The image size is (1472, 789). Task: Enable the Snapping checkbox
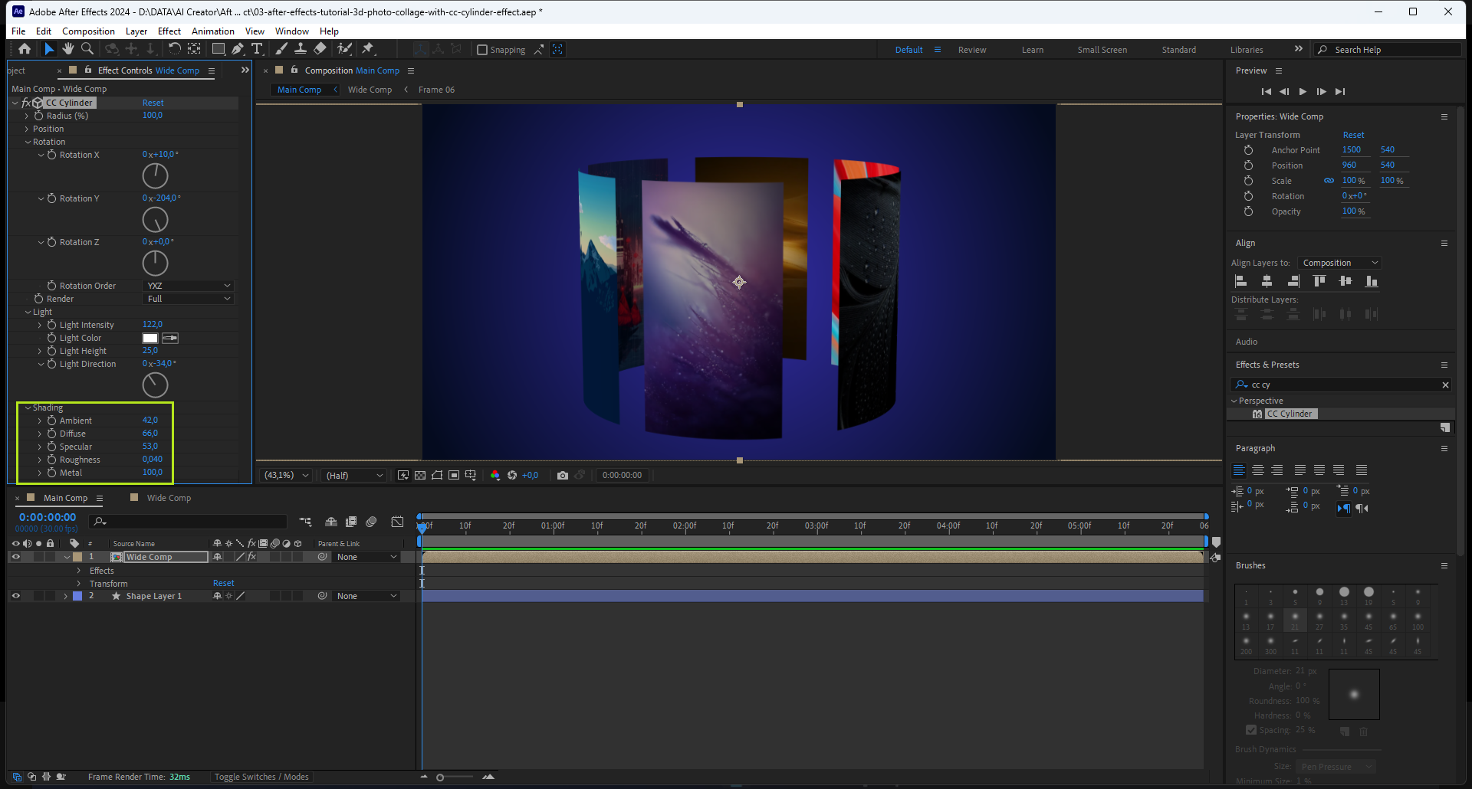[482, 50]
